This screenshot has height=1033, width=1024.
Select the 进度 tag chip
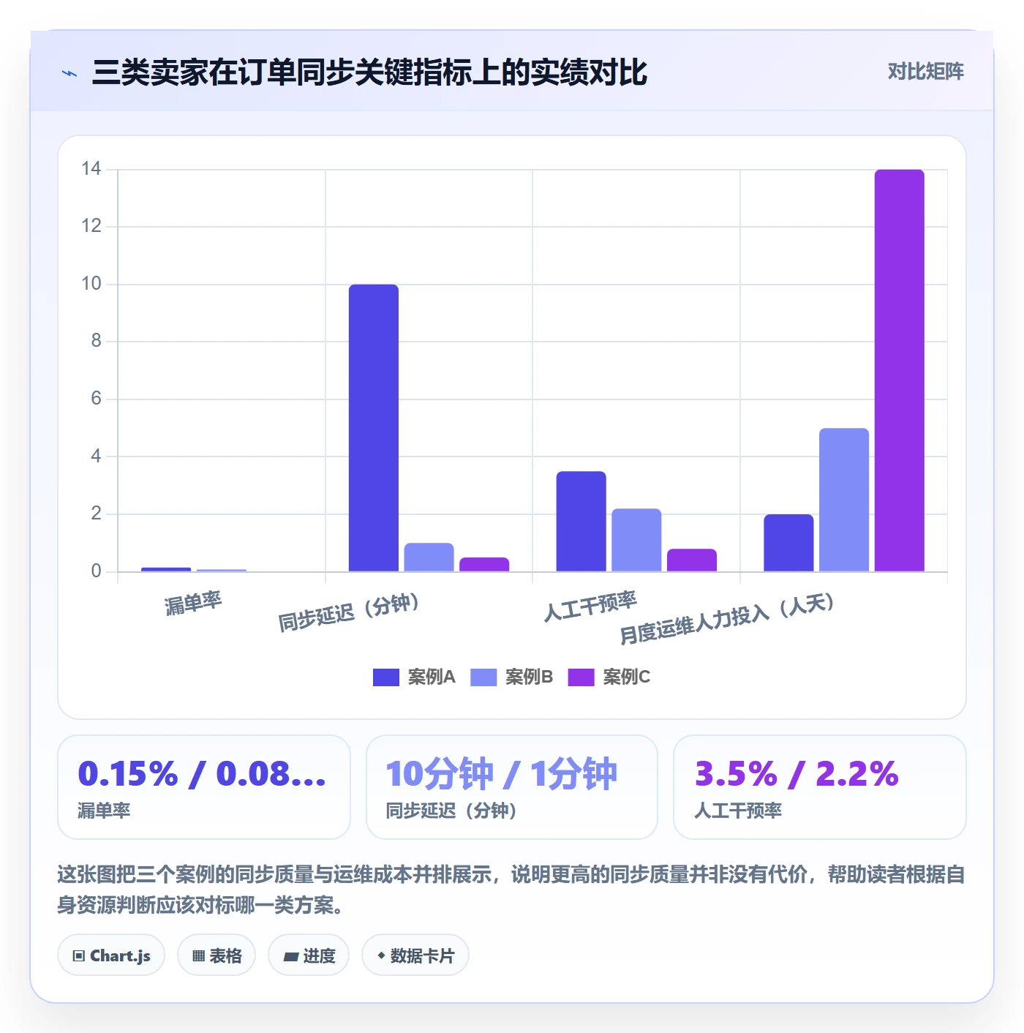point(309,955)
